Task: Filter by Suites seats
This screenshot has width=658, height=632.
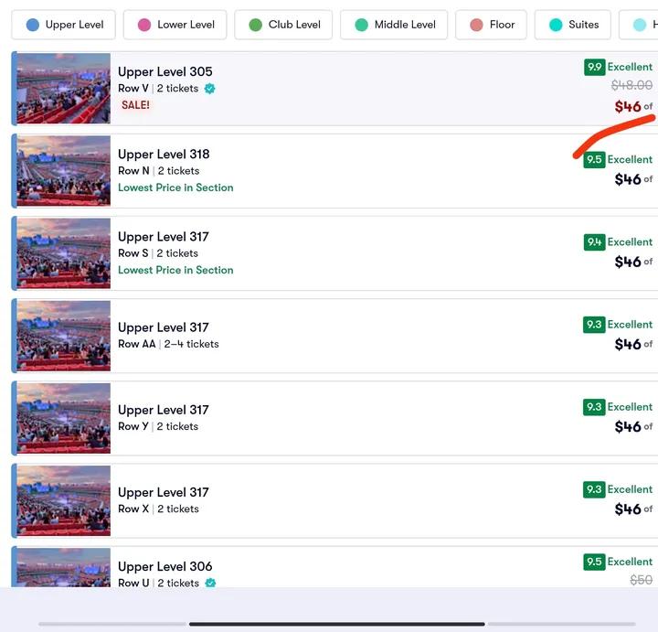Action: 573,25
